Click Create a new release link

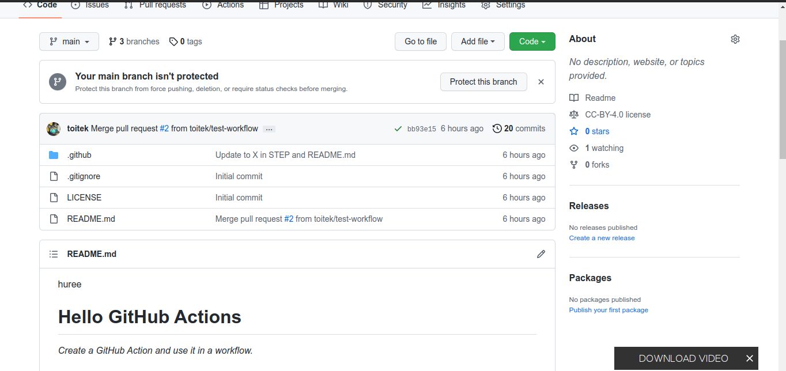tap(602, 238)
